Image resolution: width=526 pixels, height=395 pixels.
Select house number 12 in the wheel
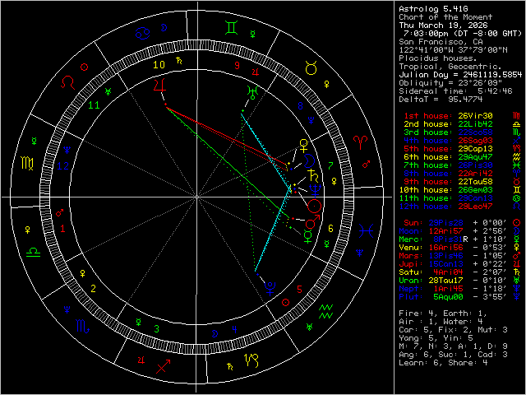click(x=63, y=165)
